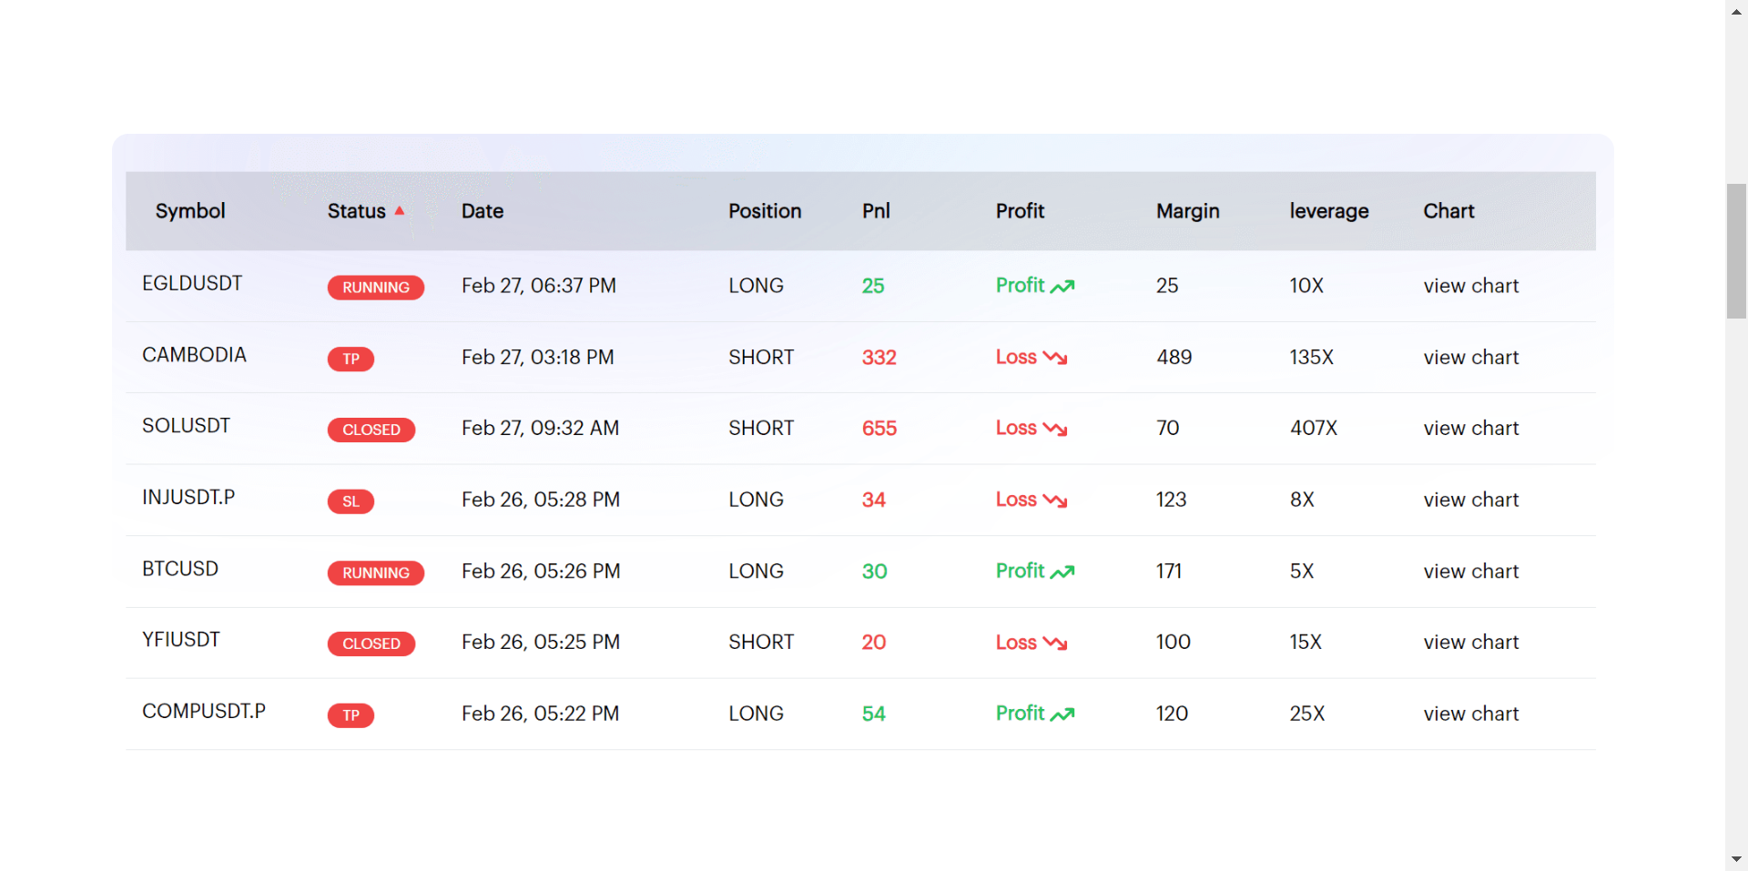1748x871 pixels.
Task: Click date Feb 27, 03:18 PM
Action: [x=538, y=358]
